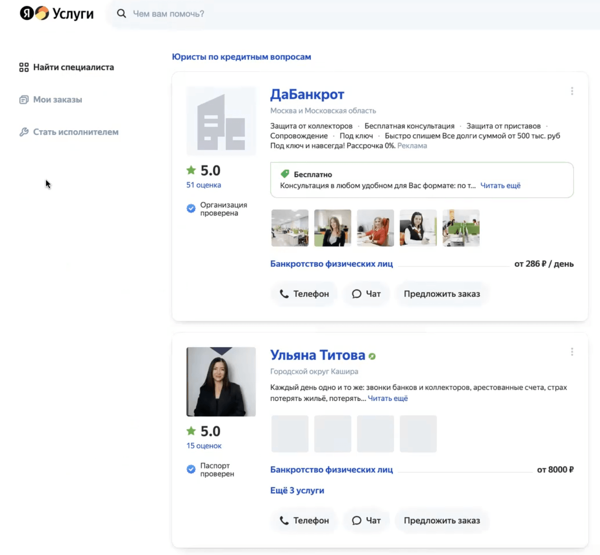
Task: Click the 'Защита от коллекторов' tag text
Action: point(311,126)
